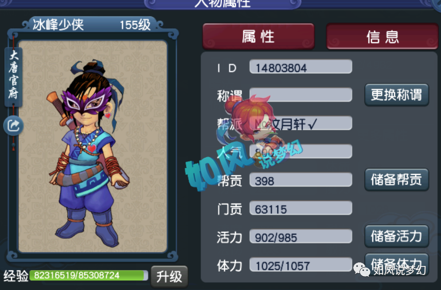The width and height of the screenshot is (441, 290).
Task: Switch to the 信息 tab
Action: pyautogui.click(x=382, y=36)
